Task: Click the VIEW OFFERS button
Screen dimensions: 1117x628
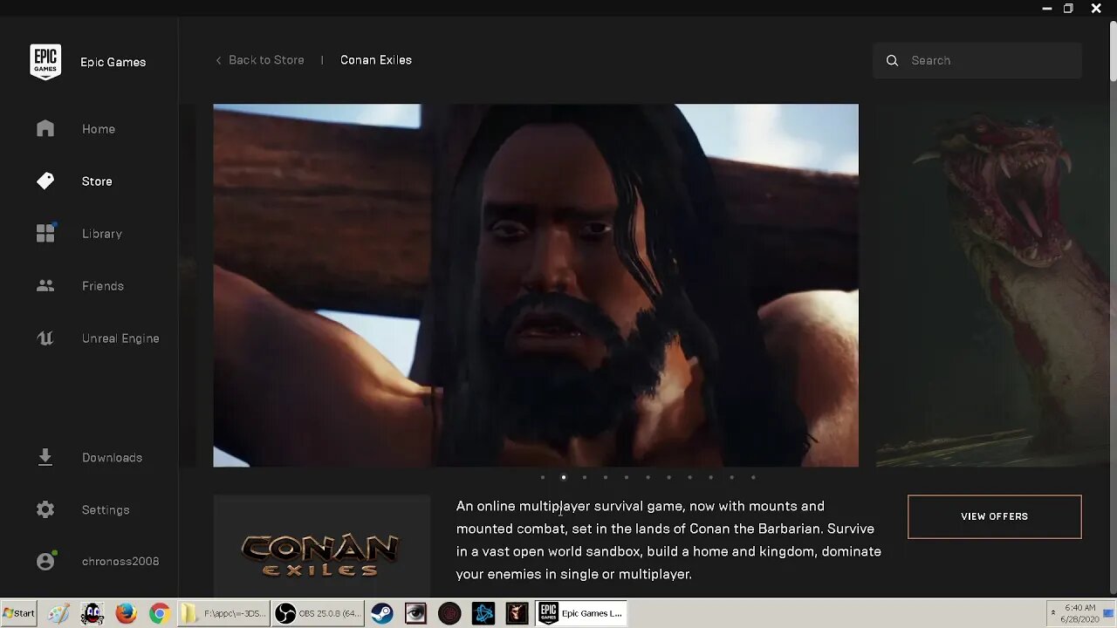Action: pyautogui.click(x=994, y=516)
